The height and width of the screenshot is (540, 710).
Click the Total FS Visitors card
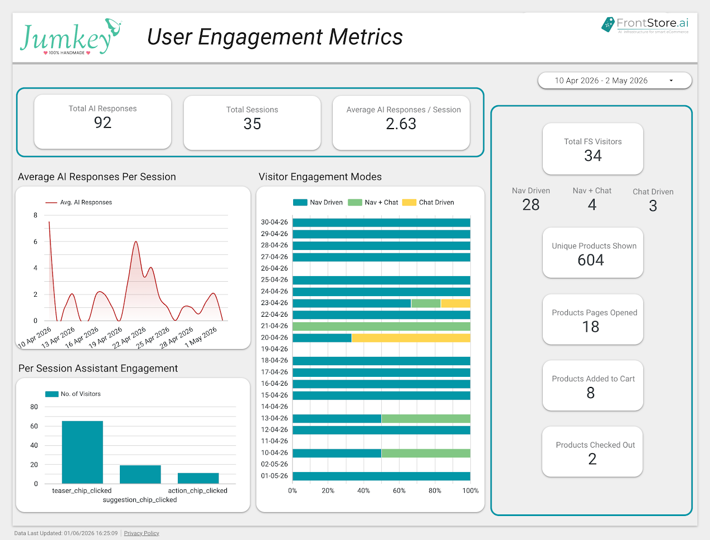[593, 149]
